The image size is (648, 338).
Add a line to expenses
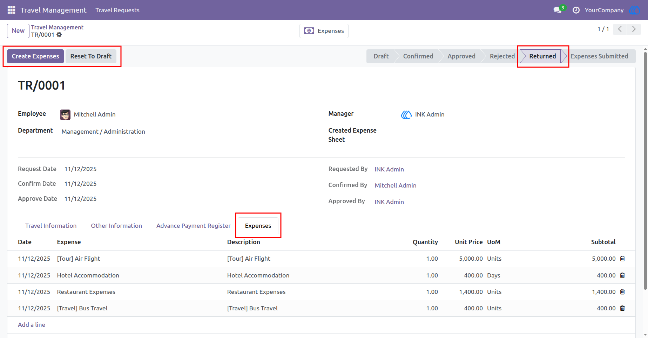pos(32,325)
